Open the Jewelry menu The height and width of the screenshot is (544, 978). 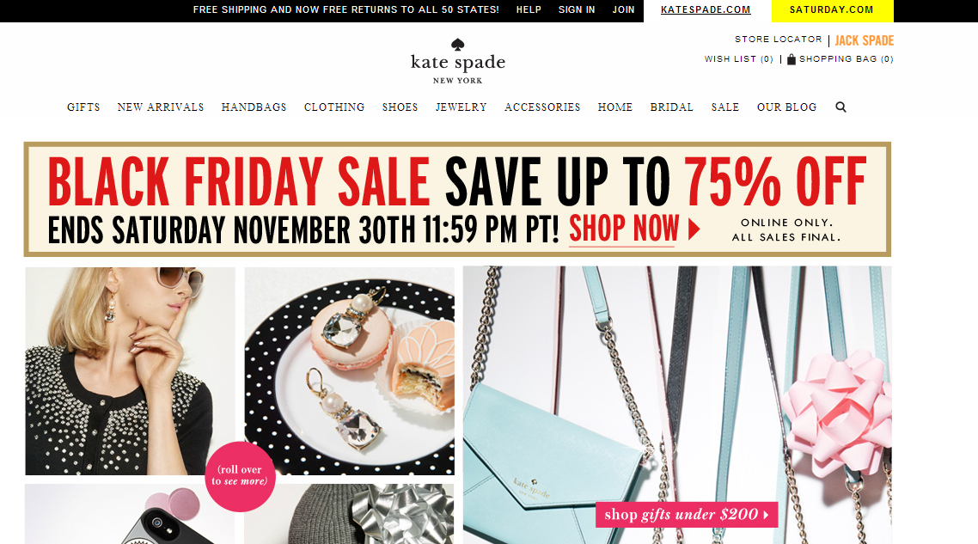click(x=461, y=107)
